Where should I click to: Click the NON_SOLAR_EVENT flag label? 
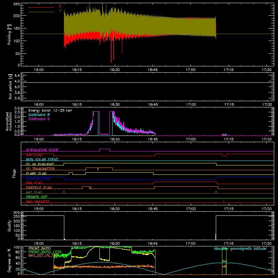point(42,160)
